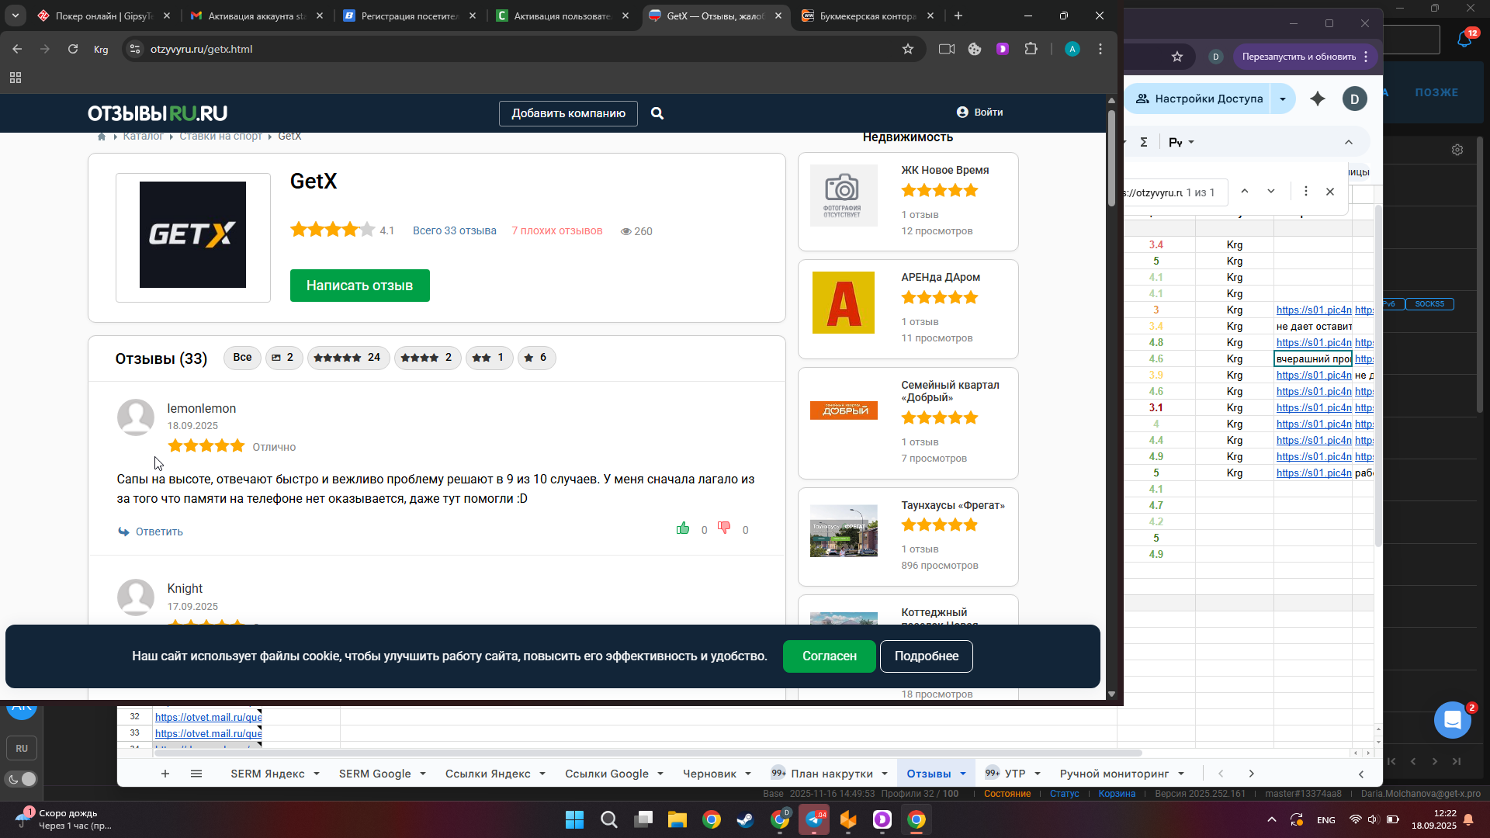1490x838 pixels.
Task: Open Ручной мониторинг tab dropdown arrow
Action: (x=1181, y=774)
